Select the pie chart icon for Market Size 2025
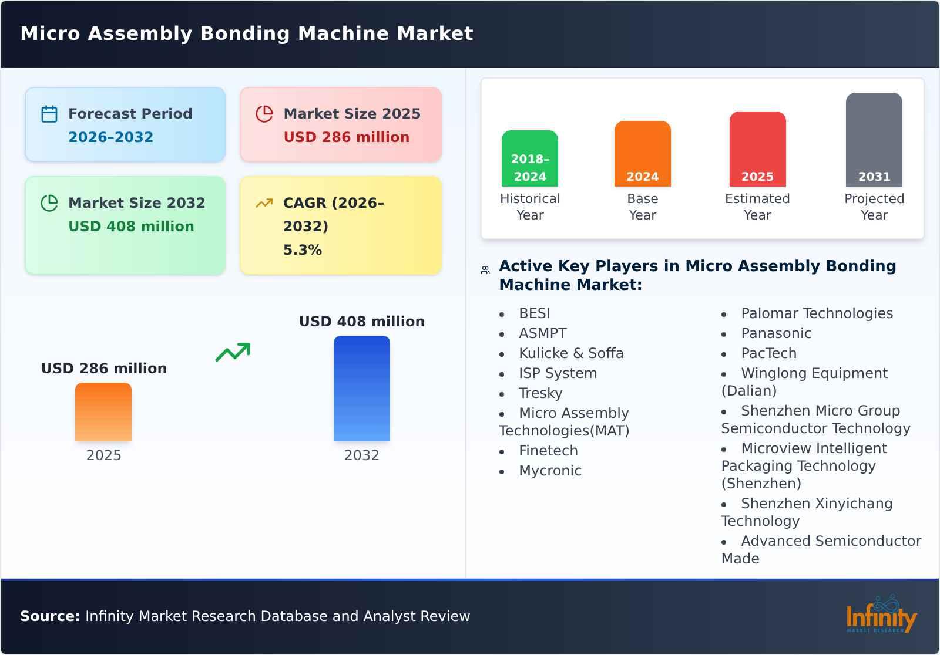 264,113
